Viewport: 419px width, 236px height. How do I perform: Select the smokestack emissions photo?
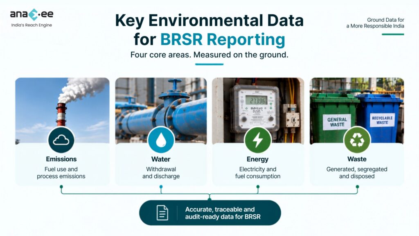(62, 110)
